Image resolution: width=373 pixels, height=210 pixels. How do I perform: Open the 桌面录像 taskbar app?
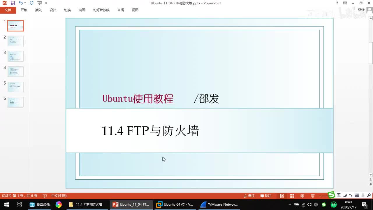click(40, 204)
